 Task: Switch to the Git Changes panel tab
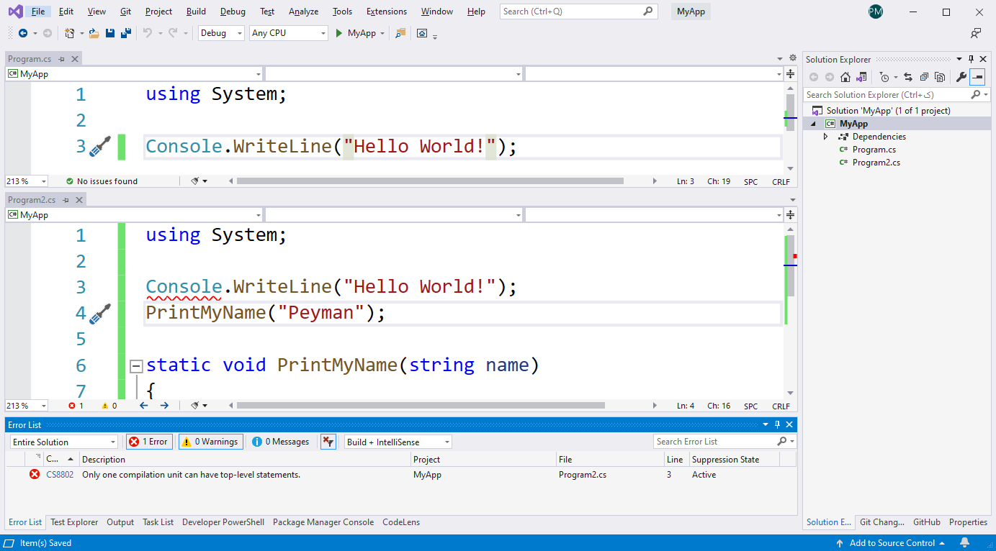(881, 522)
